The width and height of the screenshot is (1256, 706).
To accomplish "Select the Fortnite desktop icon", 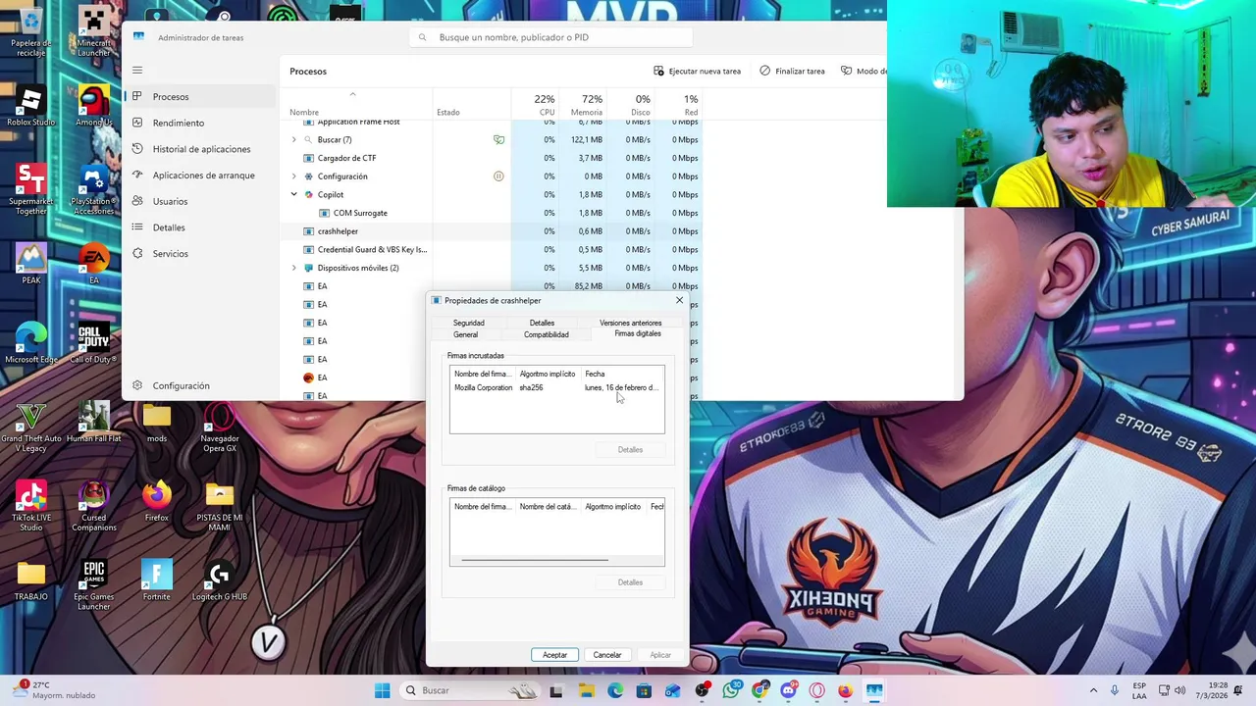I will coord(156,580).
